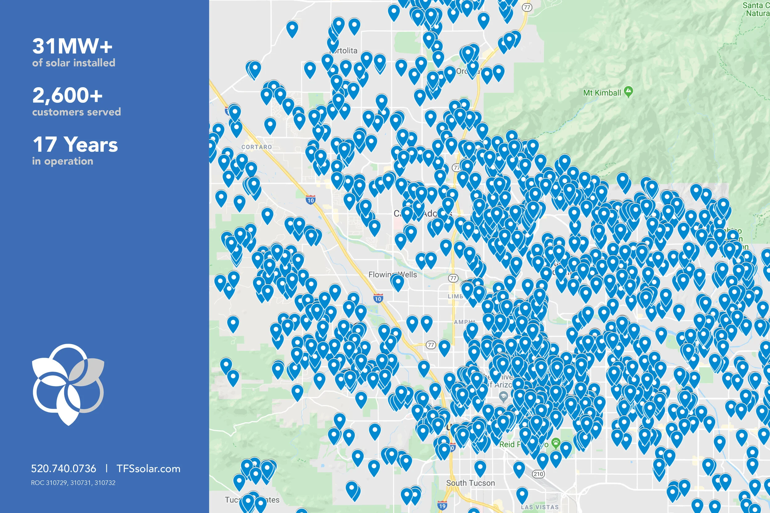The image size is (770, 513).
Task: Click the South Tucson map label
Action: coord(470,483)
